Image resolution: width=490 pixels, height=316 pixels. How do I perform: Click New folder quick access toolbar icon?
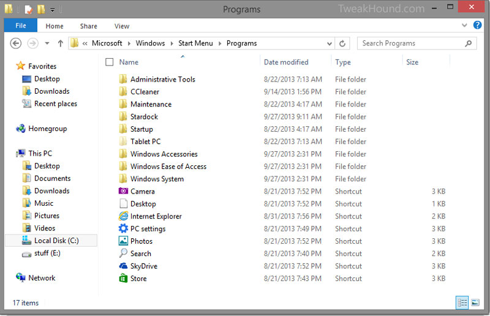point(41,9)
